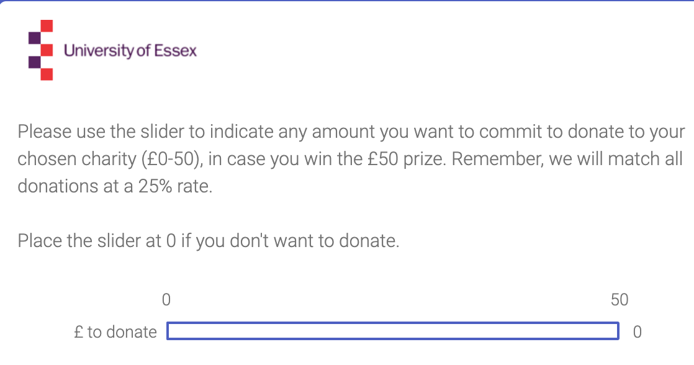The width and height of the screenshot is (694, 365).
Task: Click the '£ to donate' slider bar
Action: click(x=392, y=331)
